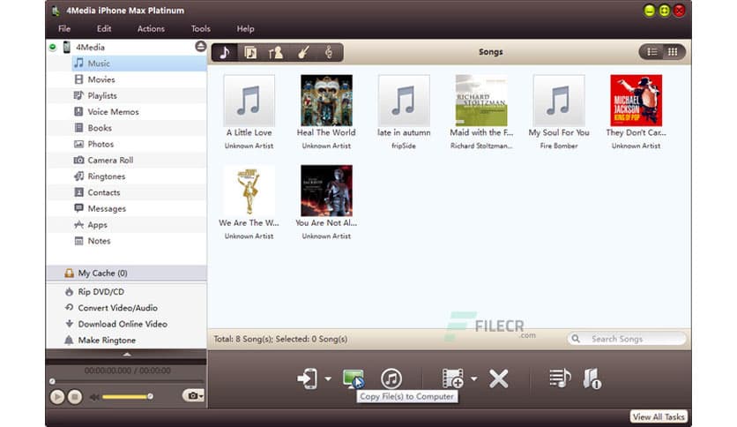Open Notes in the sidebar

[x=139, y=241]
